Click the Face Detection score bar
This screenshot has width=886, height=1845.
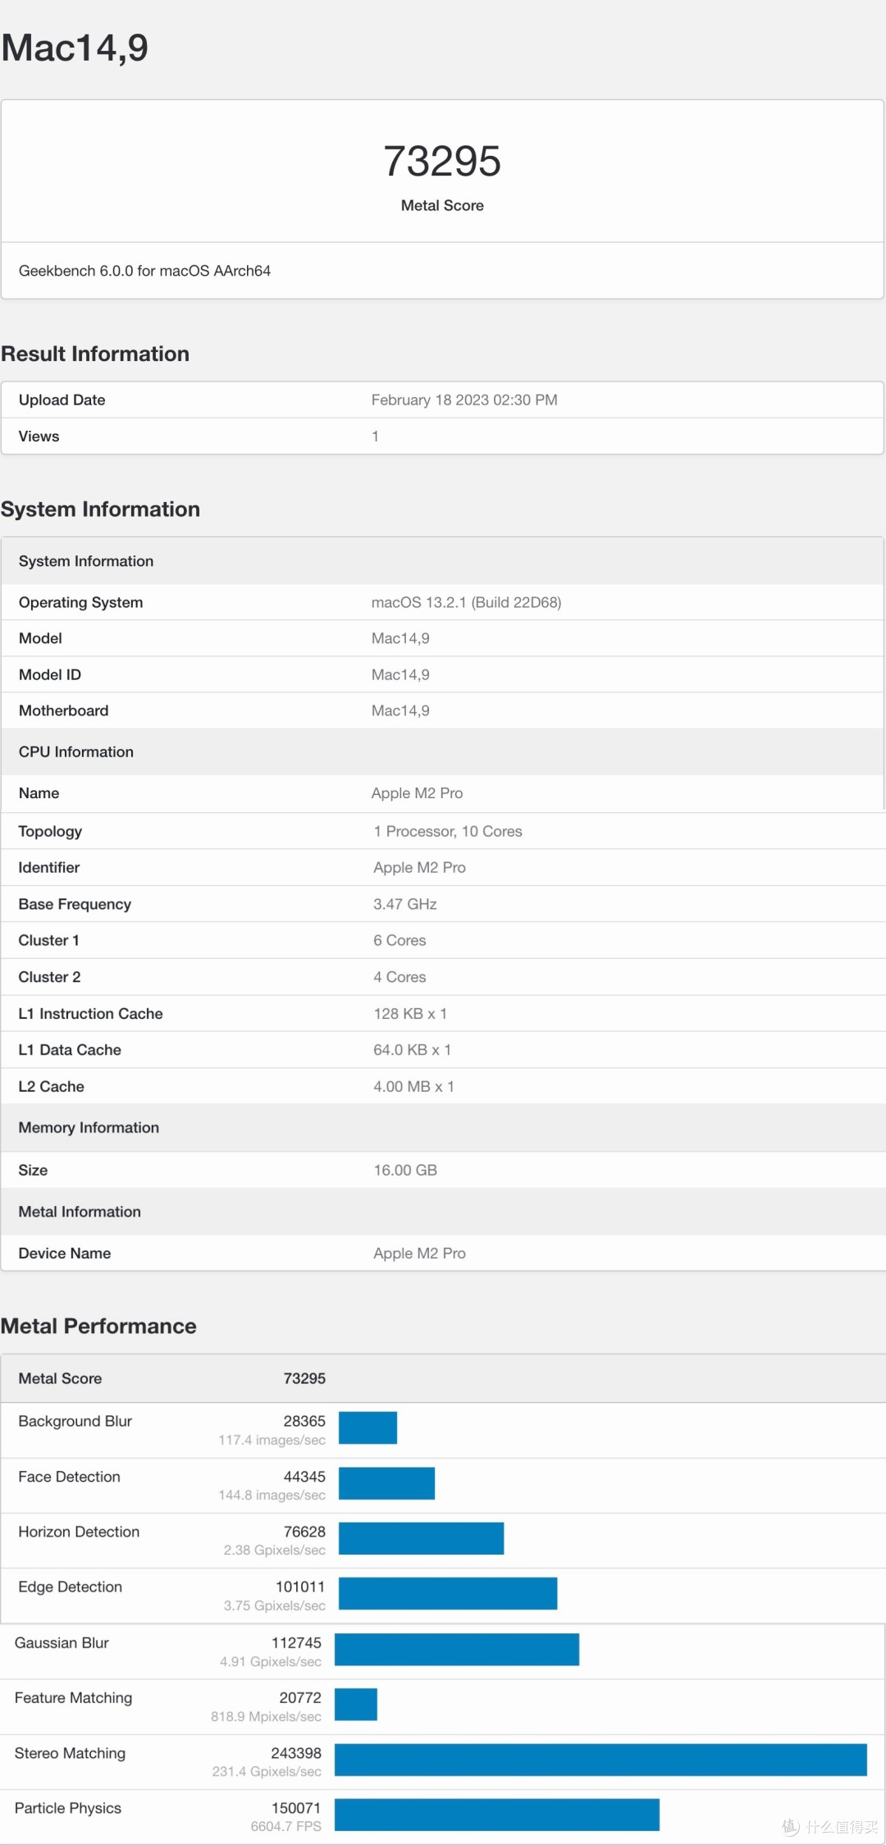pyautogui.click(x=386, y=1483)
